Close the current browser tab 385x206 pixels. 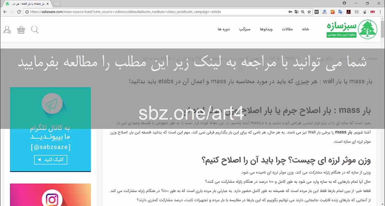pos(48,4)
